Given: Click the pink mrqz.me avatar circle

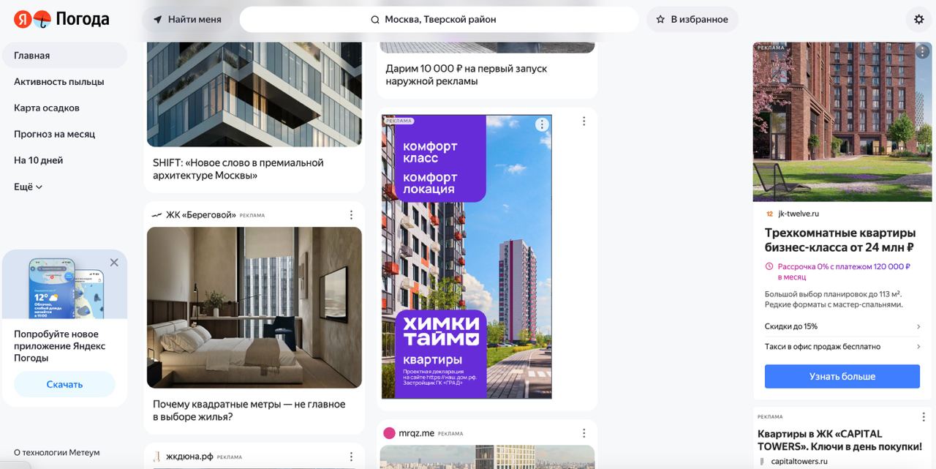Looking at the screenshot, I should click(x=389, y=433).
